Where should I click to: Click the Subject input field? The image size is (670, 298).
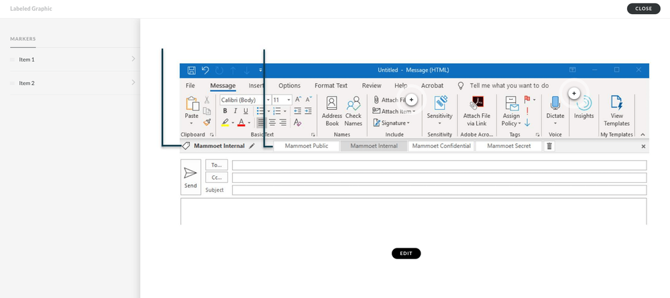(439, 190)
